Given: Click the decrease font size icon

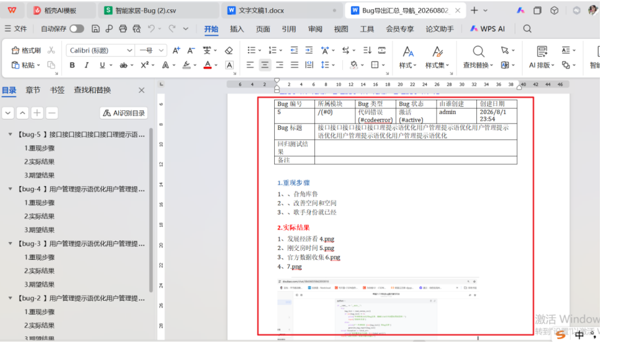Looking at the screenshot, I should coord(191,50).
